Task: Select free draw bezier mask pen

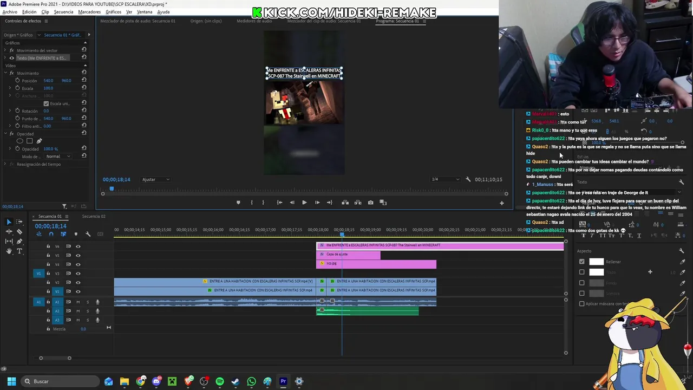Action: point(39,141)
